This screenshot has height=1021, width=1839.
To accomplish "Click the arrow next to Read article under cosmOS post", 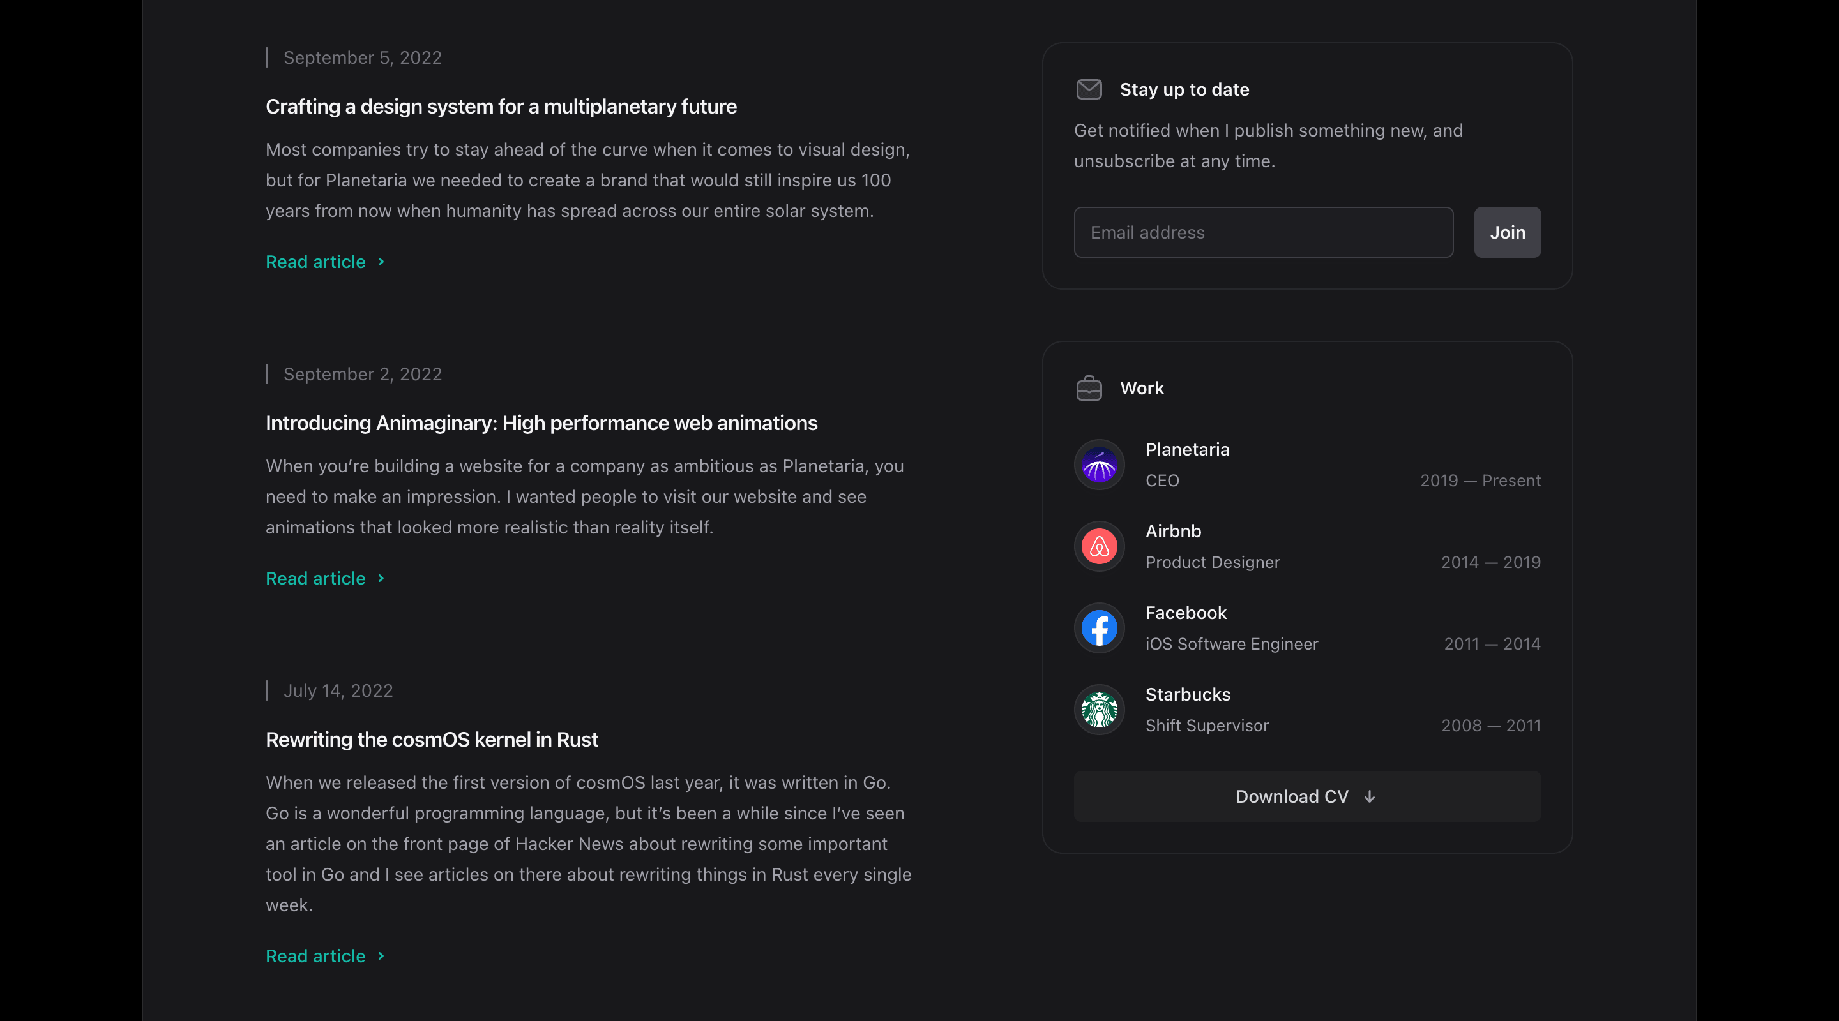I will (379, 957).
